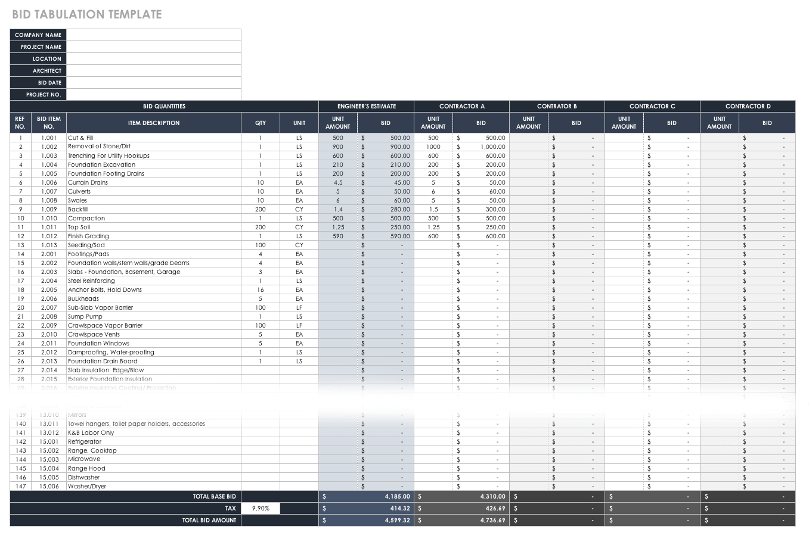Select the PROJECT NAME entry field
This screenshot has width=809, height=545.
[154, 46]
